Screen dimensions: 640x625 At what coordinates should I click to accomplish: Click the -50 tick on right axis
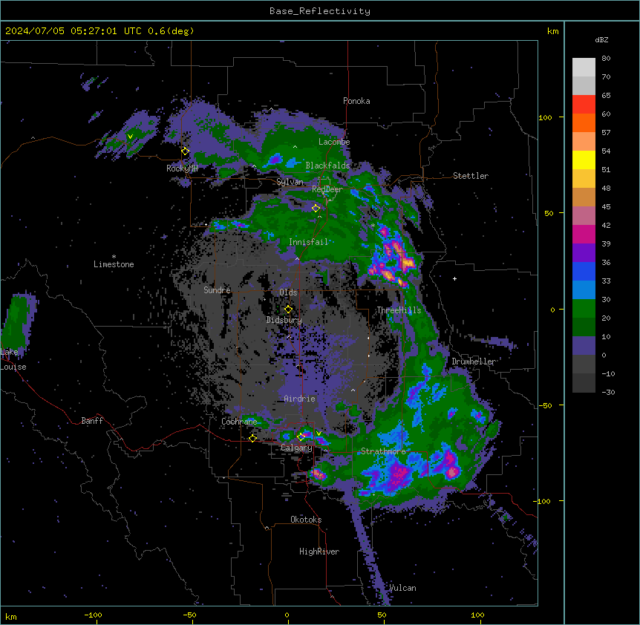tap(545, 405)
